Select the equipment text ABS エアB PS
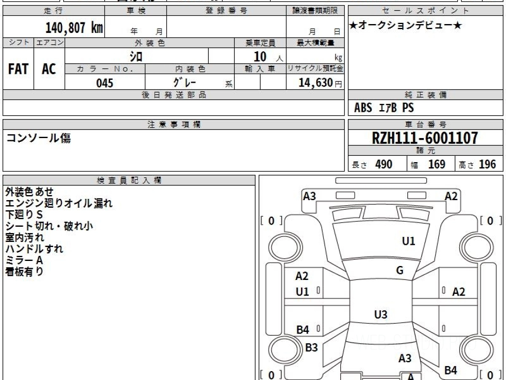 tap(384, 108)
